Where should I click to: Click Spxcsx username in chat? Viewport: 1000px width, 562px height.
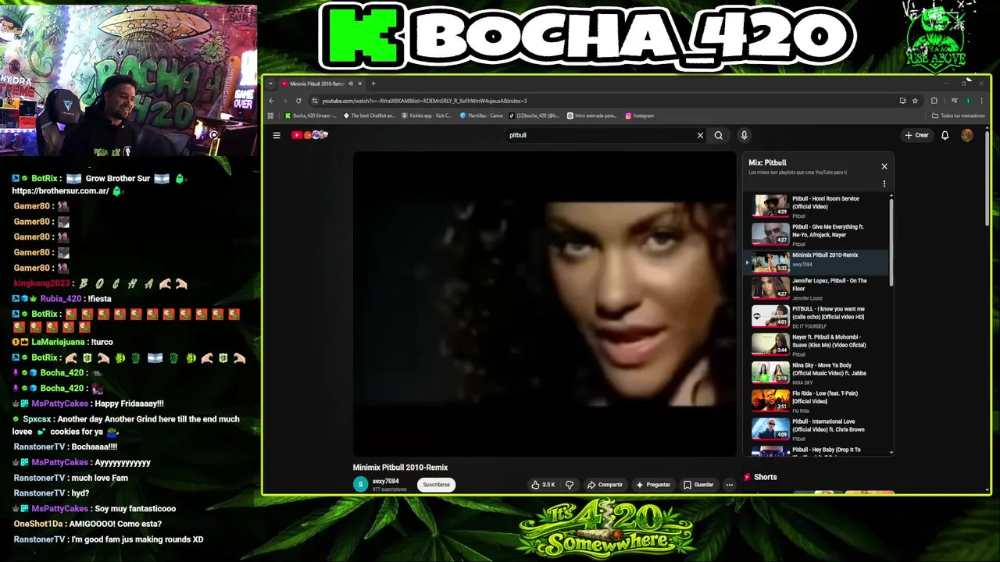[37, 419]
